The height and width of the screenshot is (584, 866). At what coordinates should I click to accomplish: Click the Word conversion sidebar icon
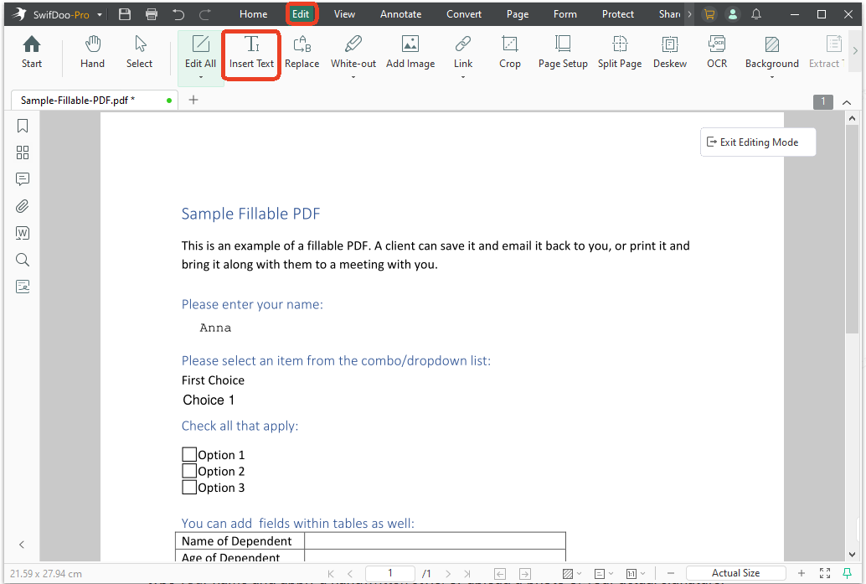[23, 233]
